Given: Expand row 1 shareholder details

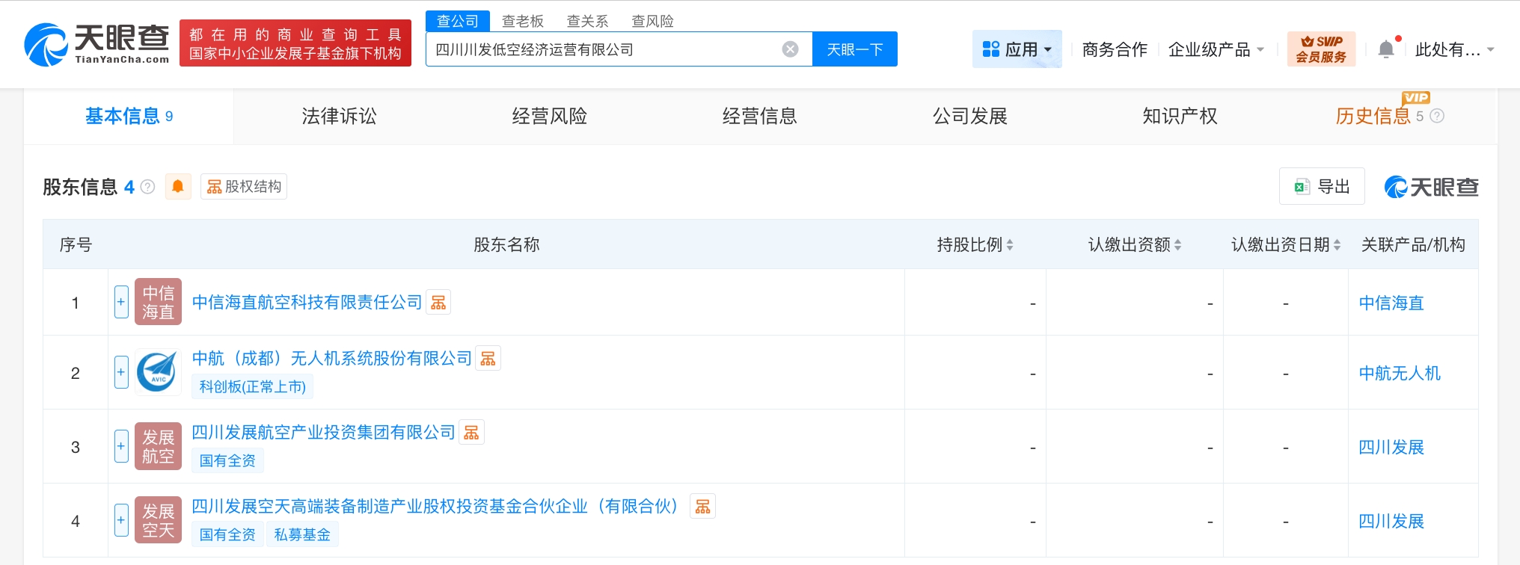Looking at the screenshot, I should point(121,302).
